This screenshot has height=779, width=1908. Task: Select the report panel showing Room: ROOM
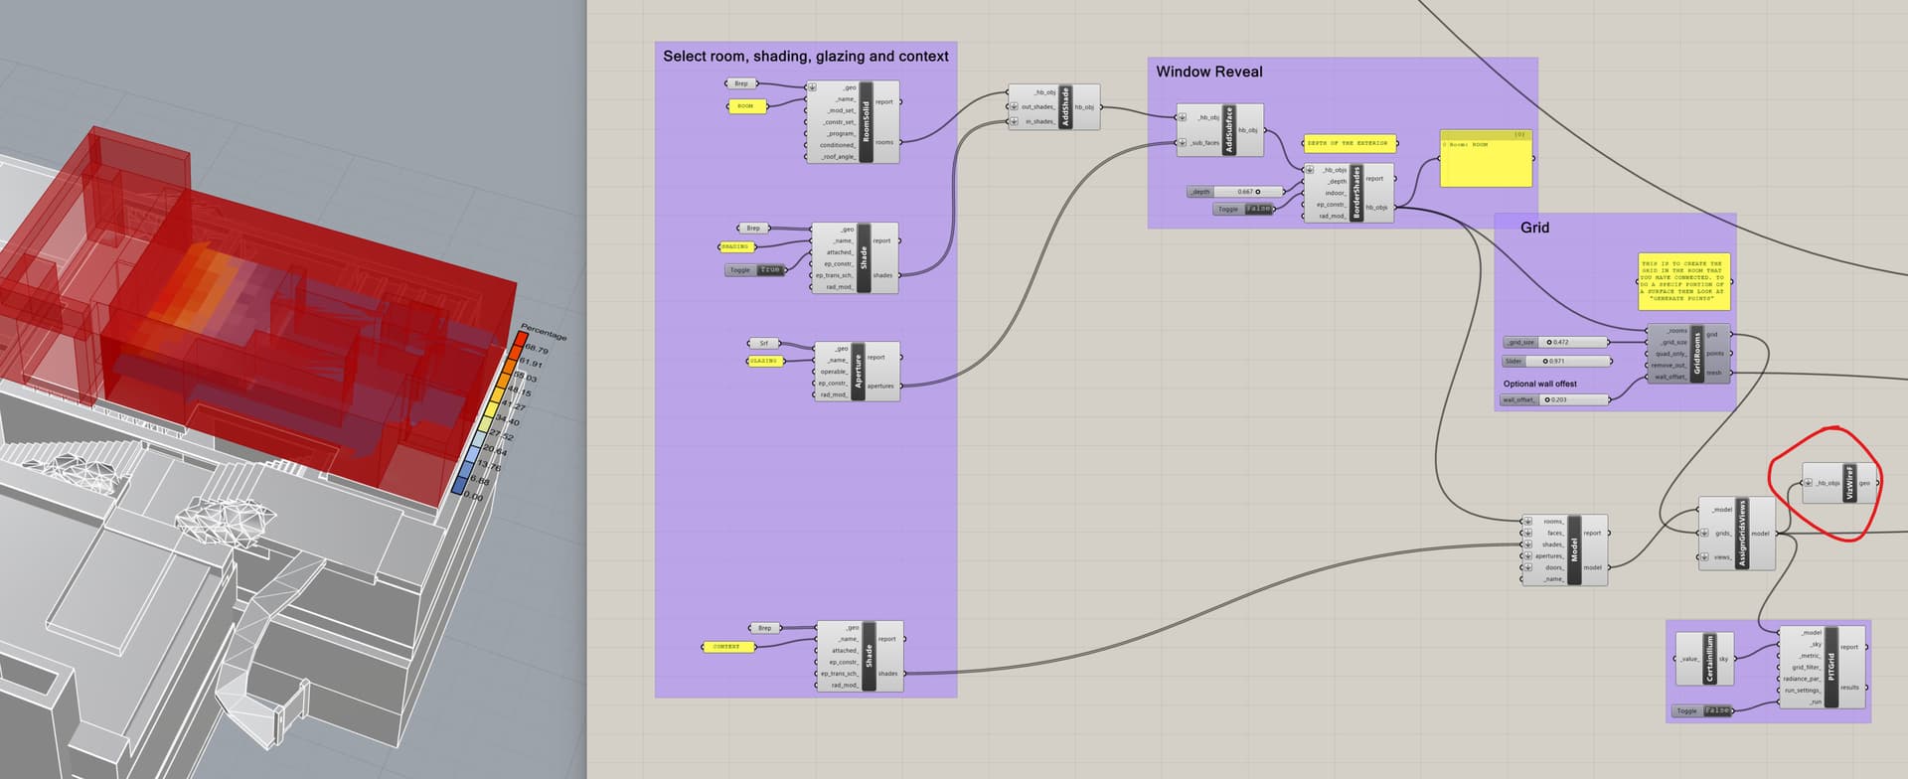coord(1486,158)
